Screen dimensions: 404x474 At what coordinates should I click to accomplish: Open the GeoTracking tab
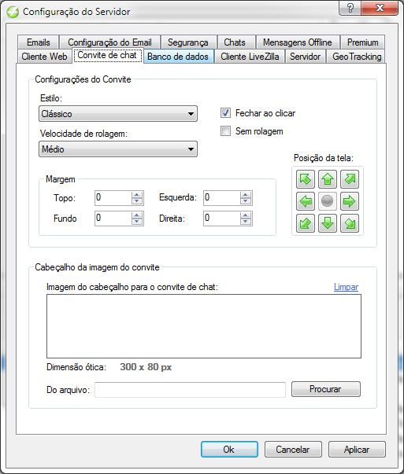[357, 57]
